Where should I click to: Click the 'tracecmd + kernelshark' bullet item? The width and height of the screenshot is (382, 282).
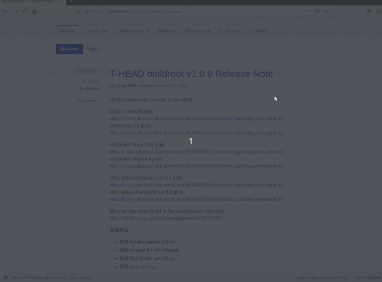pos(149,250)
